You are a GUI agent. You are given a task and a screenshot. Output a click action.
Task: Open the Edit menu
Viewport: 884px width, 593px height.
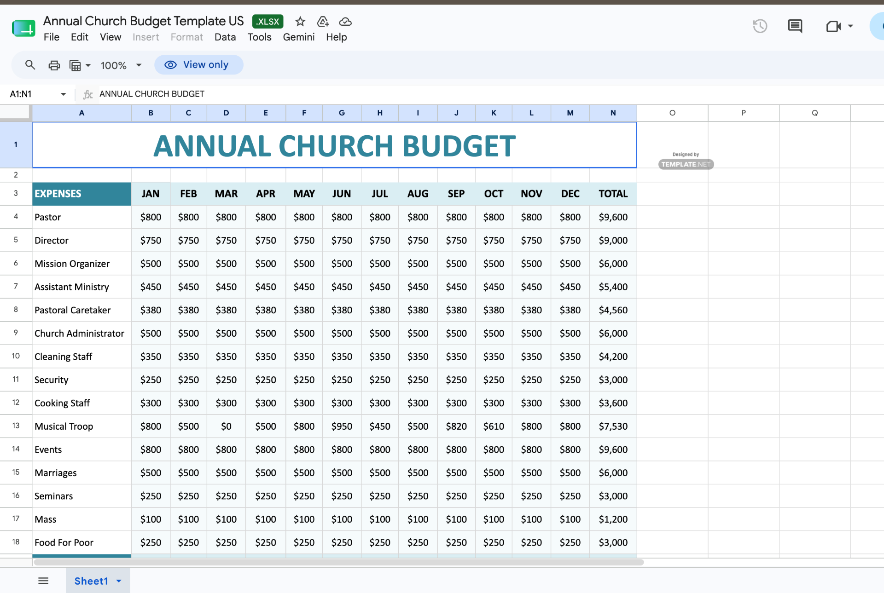point(79,37)
